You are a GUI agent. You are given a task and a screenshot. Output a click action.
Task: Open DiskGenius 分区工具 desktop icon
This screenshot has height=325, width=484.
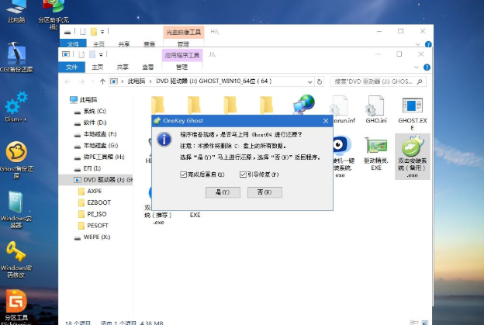click(x=16, y=307)
